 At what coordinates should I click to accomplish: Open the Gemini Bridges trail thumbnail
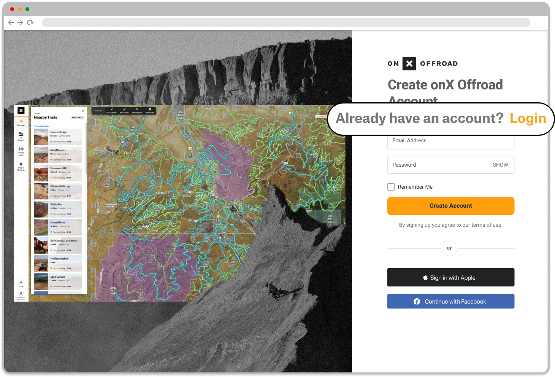(41, 137)
